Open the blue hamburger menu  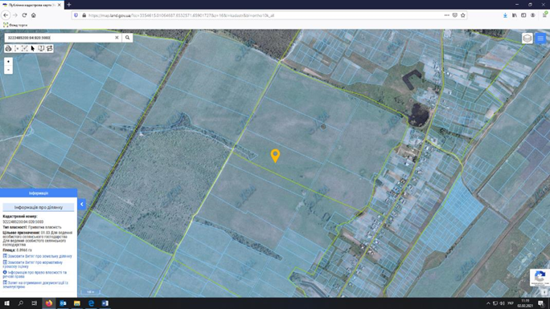coord(540,39)
